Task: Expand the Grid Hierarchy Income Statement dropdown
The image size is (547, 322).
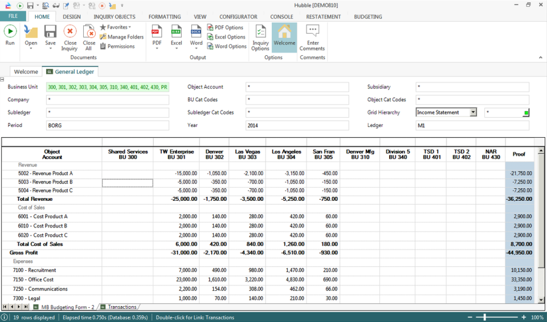Action: 472,113
